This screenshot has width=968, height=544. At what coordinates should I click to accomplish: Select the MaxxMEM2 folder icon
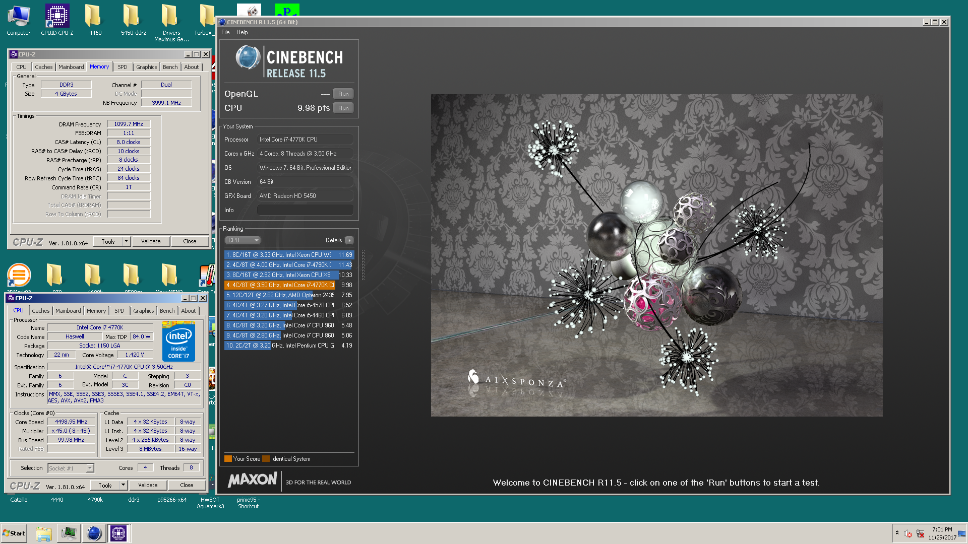(x=169, y=275)
